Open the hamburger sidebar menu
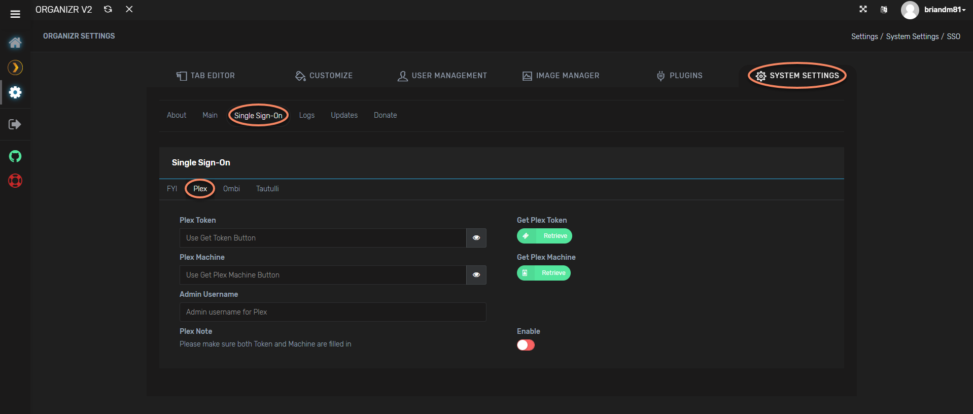Screen dimensions: 973x414 click(x=15, y=14)
